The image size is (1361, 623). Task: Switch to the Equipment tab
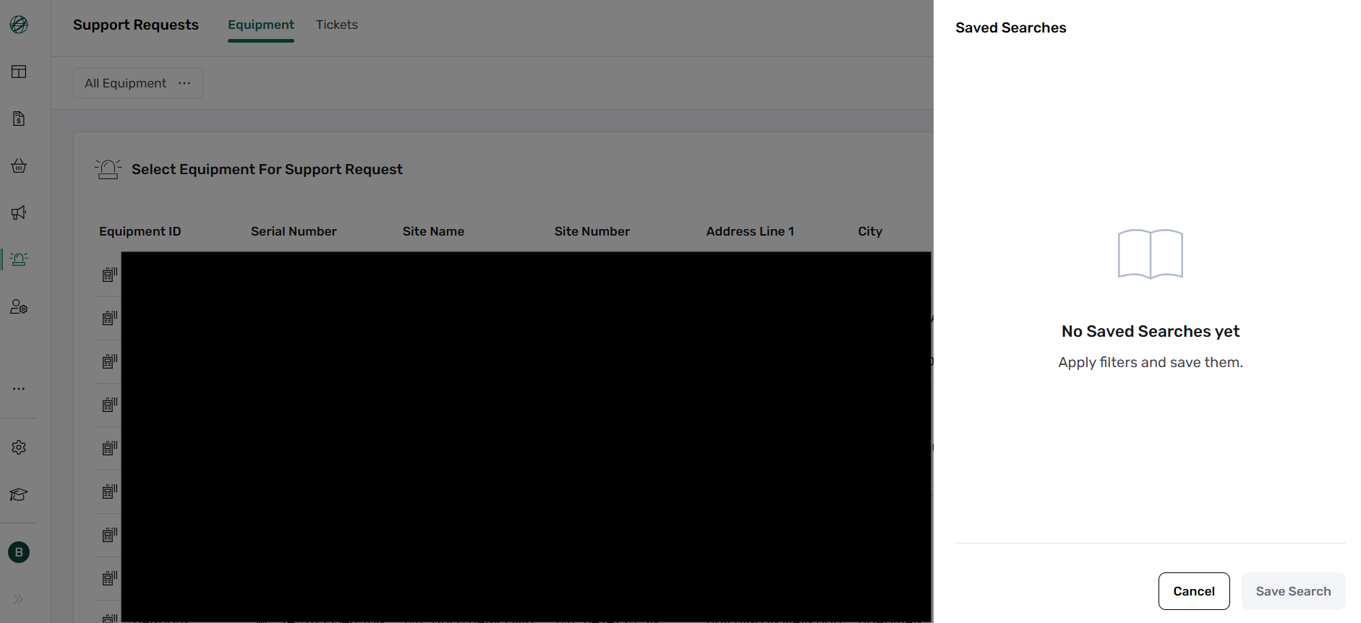coord(261,25)
